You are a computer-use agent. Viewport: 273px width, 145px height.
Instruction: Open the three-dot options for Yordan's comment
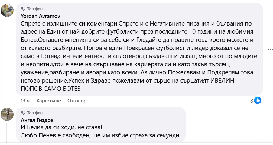[x=270, y=49]
